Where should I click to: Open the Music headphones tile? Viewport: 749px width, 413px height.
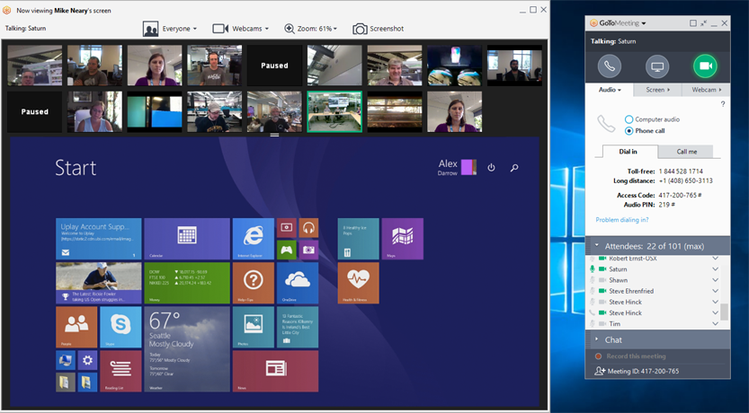coord(308,228)
